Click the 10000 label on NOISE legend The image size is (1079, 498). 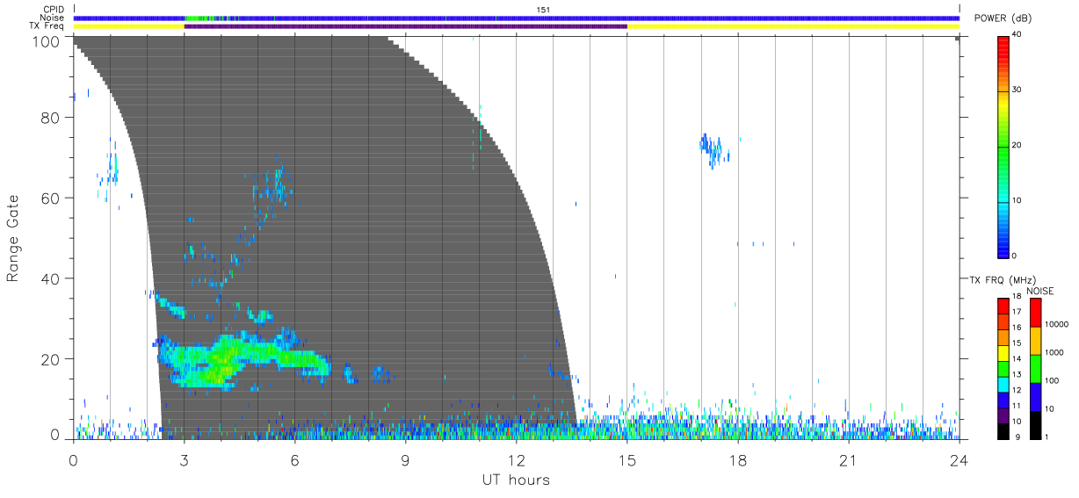coord(1059,324)
